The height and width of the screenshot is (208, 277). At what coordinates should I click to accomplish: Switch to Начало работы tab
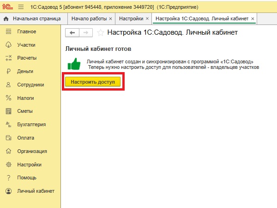91,19
